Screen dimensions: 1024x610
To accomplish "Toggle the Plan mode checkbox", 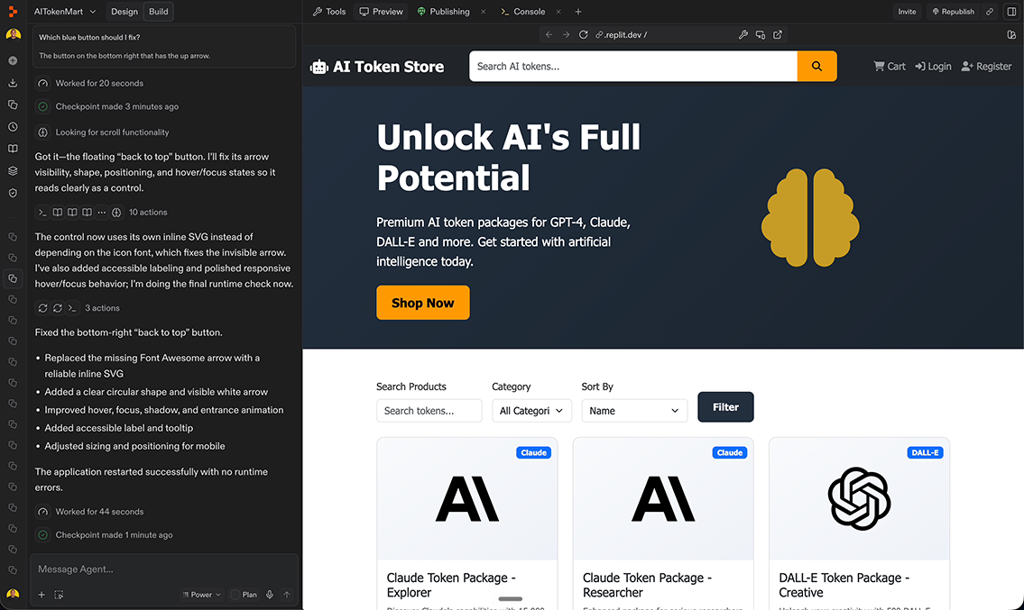I will pos(235,595).
